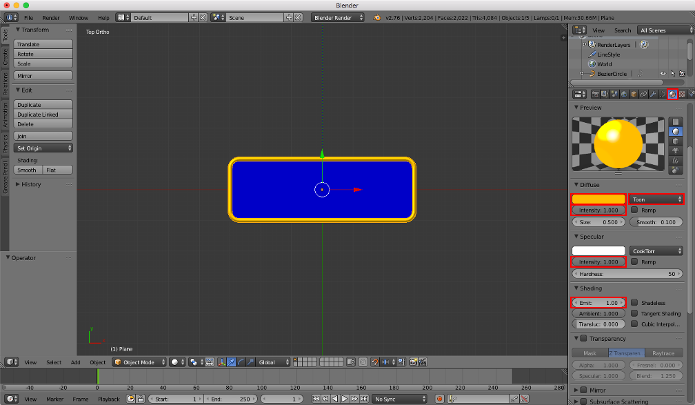Play animation forward button
The image size is (695, 405).
click(345, 399)
